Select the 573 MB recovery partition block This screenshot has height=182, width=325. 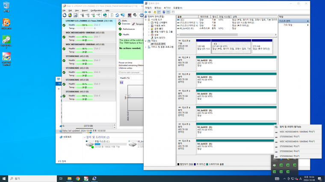(262, 46)
